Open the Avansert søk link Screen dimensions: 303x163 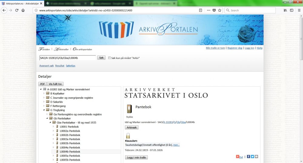(x=47, y=66)
